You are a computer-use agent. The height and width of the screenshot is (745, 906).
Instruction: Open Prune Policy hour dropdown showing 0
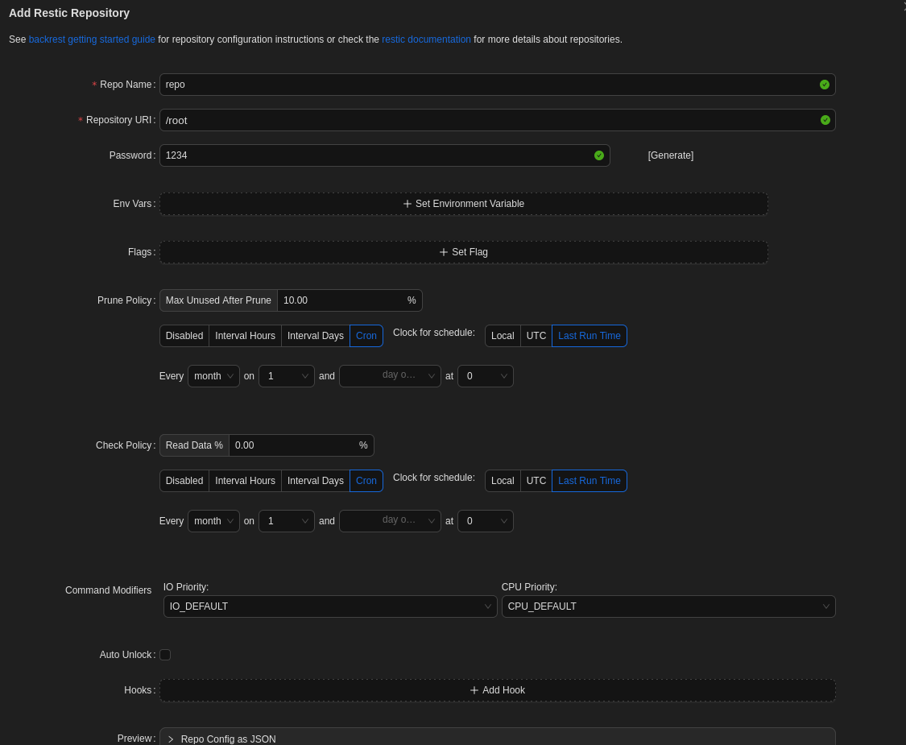[x=486, y=376]
